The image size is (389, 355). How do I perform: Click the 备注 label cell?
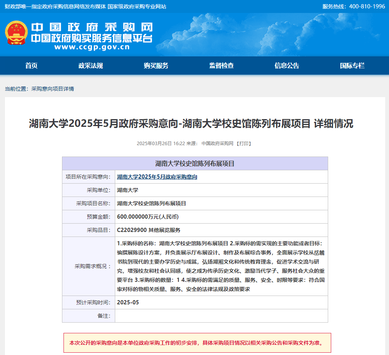tap(89, 316)
